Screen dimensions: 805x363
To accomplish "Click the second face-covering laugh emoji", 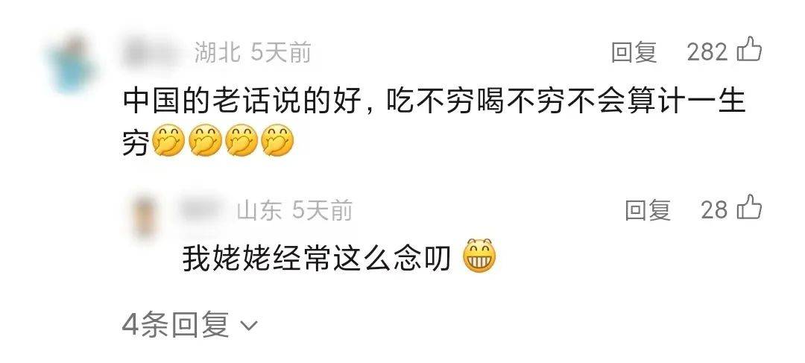I will coord(206,139).
